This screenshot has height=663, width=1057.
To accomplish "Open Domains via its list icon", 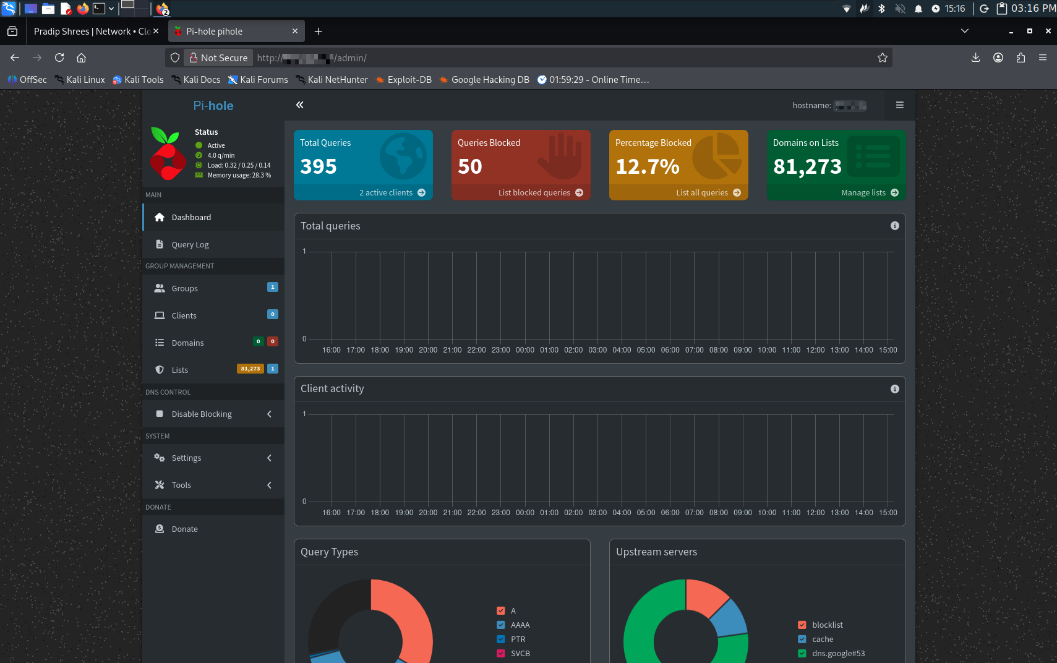I will 160,343.
